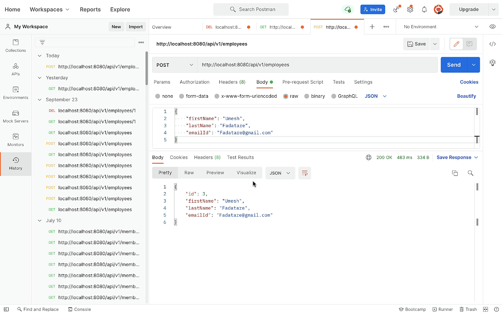The width and height of the screenshot is (502, 314).
Task: Click the environment quick look eye icon
Action: coord(493,27)
